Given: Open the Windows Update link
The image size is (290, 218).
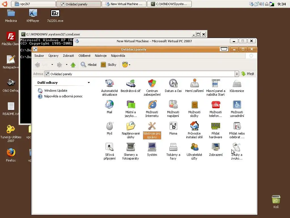Looking at the screenshot, I should pyautogui.click(x=56, y=91).
